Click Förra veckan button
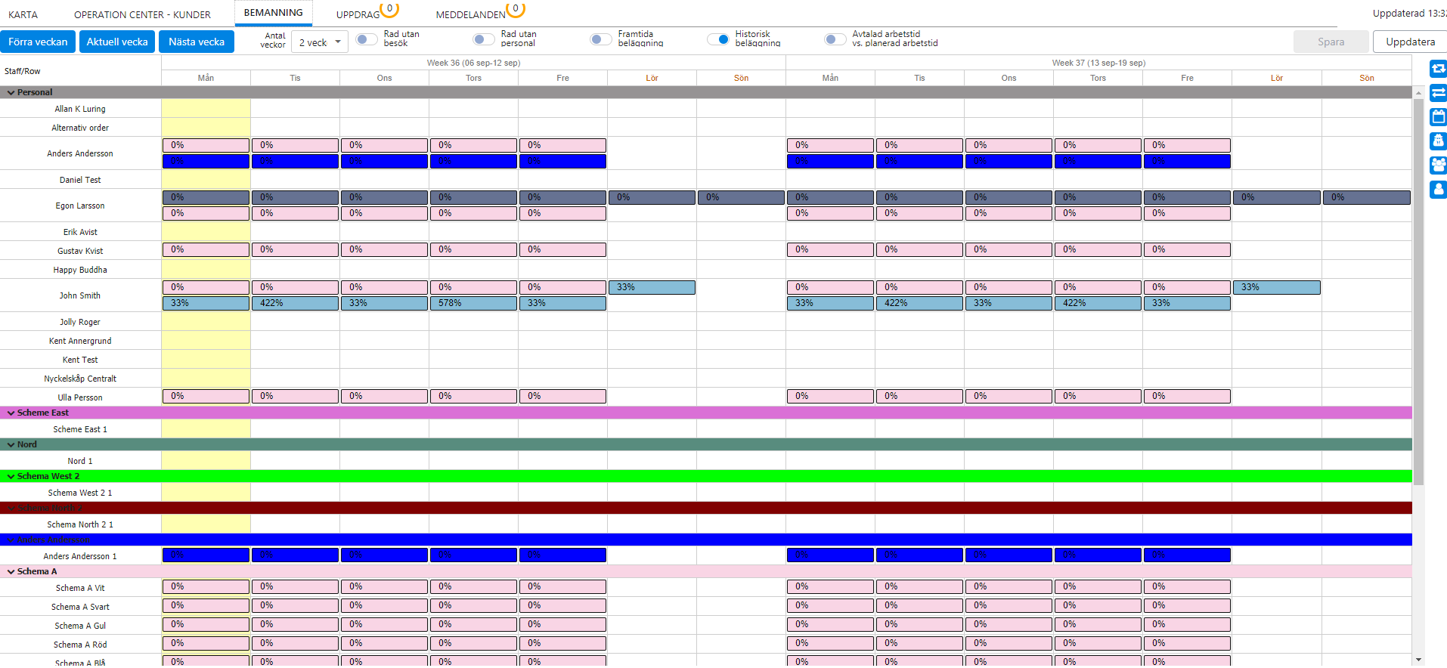This screenshot has height=668, width=1447. tap(38, 42)
